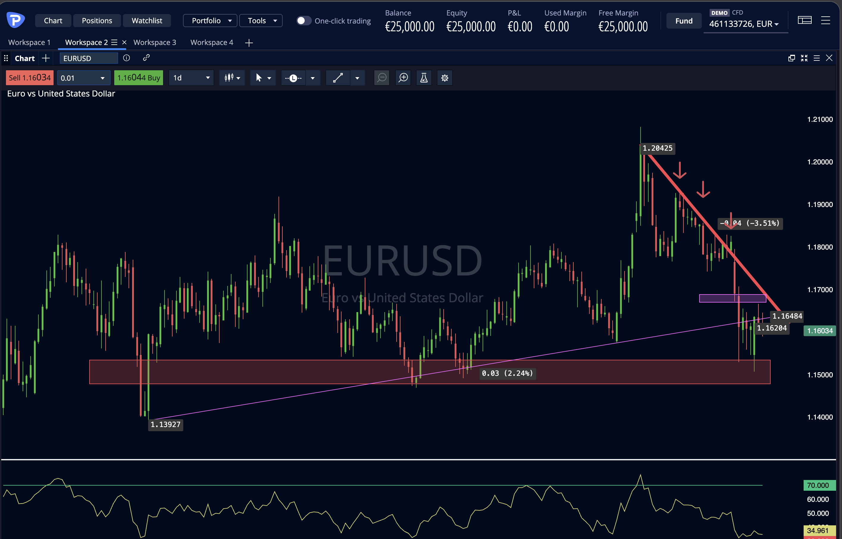Switch to the Workspace 3 tab
Image resolution: width=842 pixels, height=539 pixels.
click(x=155, y=42)
